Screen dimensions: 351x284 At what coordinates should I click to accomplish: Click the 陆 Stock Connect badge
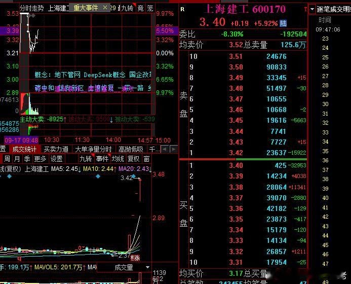coord(283,23)
